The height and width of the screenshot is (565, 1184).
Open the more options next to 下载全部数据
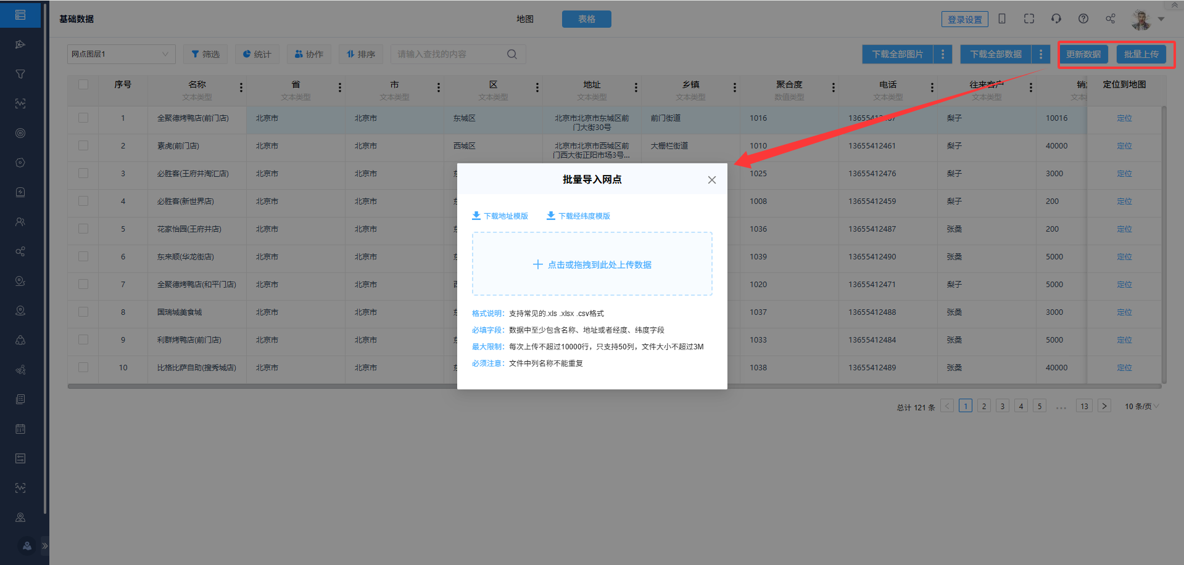click(1040, 54)
